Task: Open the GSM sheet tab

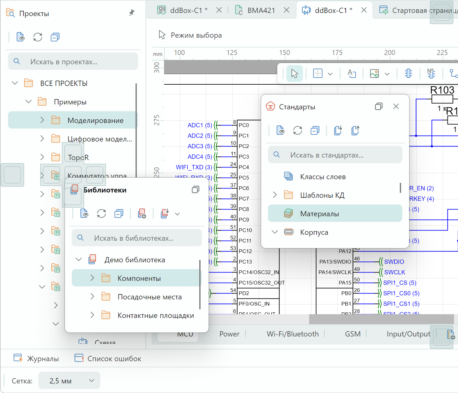Action: pos(353,334)
